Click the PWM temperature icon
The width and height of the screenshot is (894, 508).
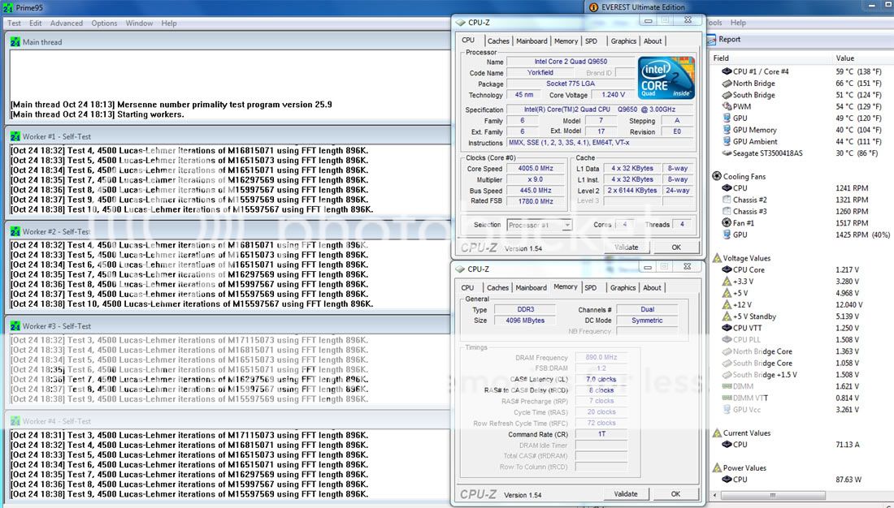727,106
